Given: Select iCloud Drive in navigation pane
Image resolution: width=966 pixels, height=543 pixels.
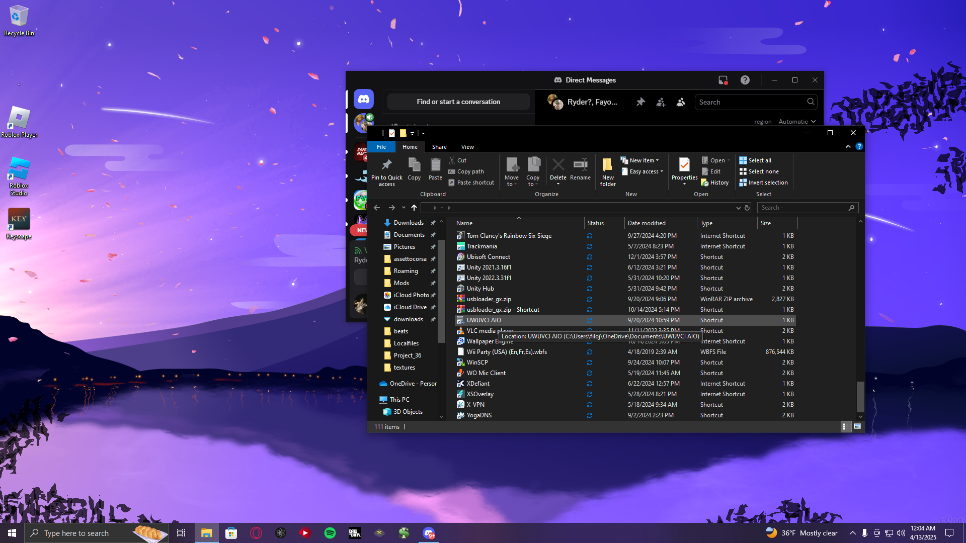Looking at the screenshot, I should 410,307.
